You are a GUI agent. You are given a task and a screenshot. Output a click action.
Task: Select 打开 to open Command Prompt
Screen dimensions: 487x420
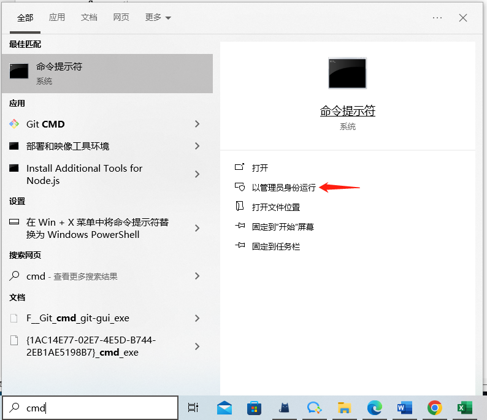[260, 168]
